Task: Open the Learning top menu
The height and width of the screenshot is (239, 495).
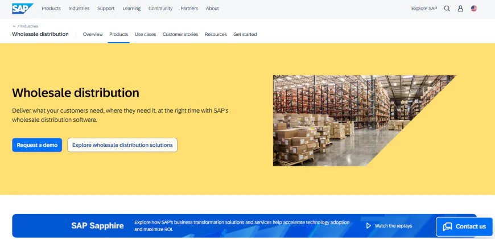Action: (x=131, y=9)
